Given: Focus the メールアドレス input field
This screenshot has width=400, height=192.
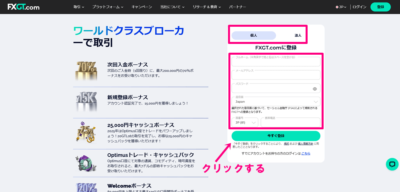Looking at the screenshot, I should pos(276,75).
